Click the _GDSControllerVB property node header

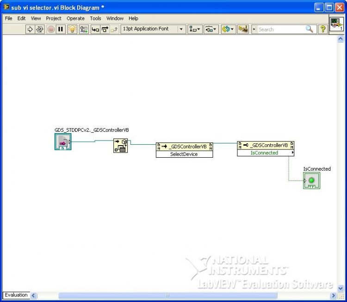266,145
